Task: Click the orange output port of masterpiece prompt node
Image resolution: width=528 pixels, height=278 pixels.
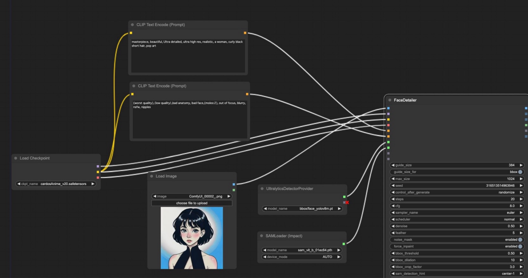Action: (245, 33)
